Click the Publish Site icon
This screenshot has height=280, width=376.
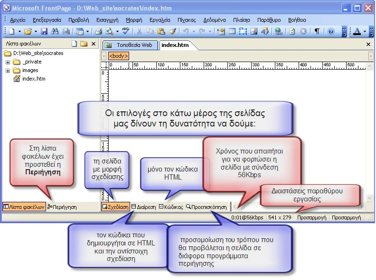66,31
